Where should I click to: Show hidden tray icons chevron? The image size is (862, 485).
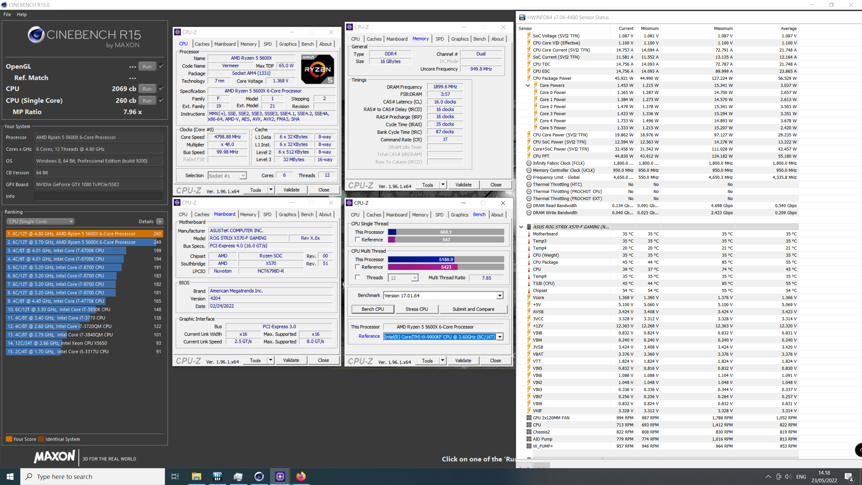[x=768, y=477]
